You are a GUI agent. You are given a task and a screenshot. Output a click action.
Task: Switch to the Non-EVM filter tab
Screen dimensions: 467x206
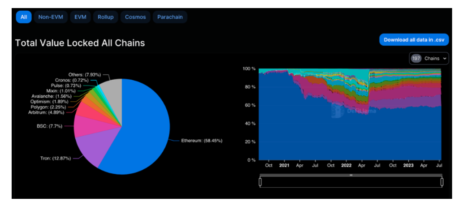(51, 17)
